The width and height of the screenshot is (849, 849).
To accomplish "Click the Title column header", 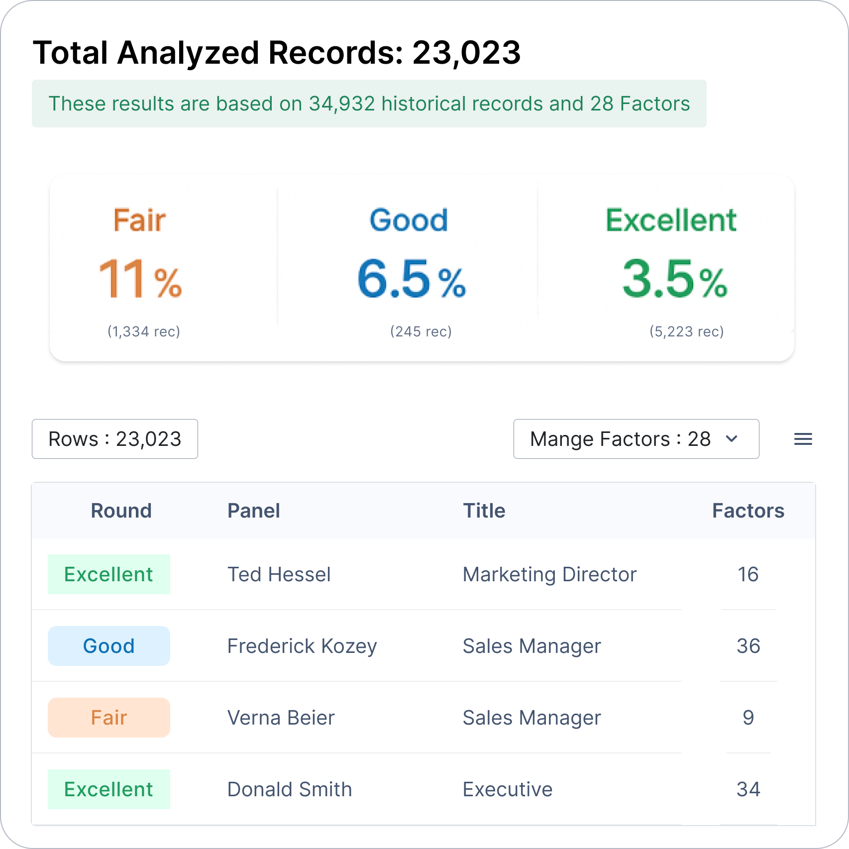I will coord(484,511).
